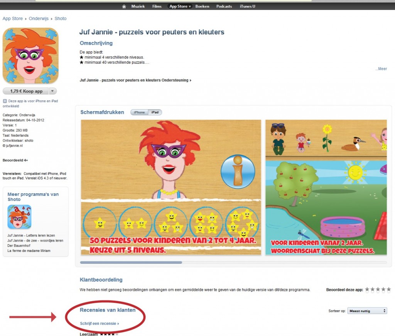
Task: Click the 1,79 € Koop app button
Action: click(x=26, y=91)
